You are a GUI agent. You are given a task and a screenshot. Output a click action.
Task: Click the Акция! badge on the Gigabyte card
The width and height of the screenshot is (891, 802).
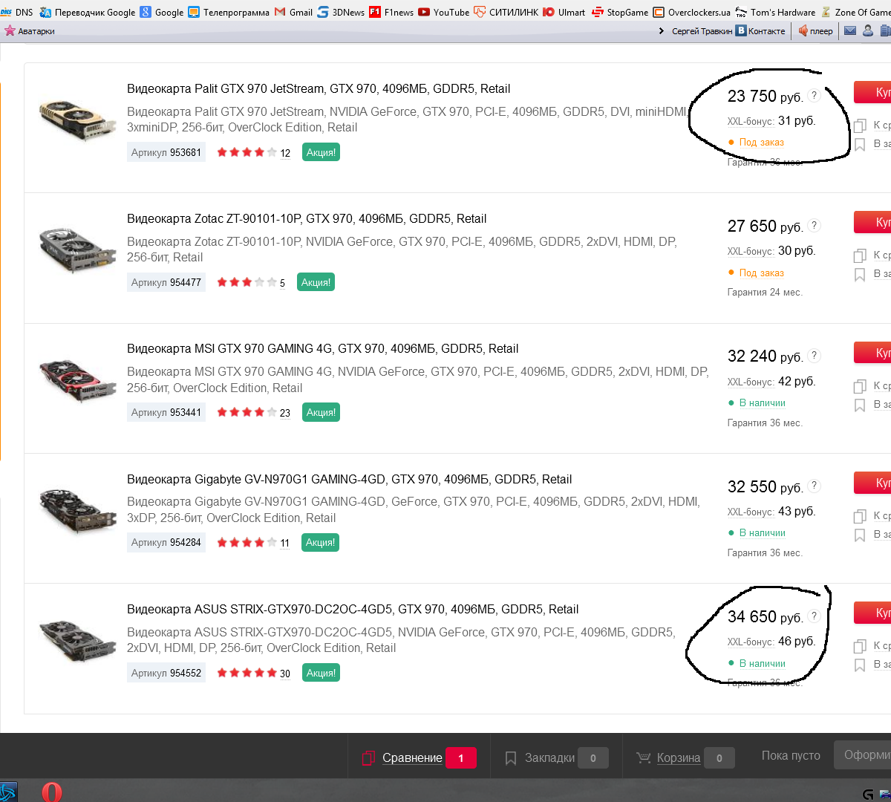tap(321, 542)
